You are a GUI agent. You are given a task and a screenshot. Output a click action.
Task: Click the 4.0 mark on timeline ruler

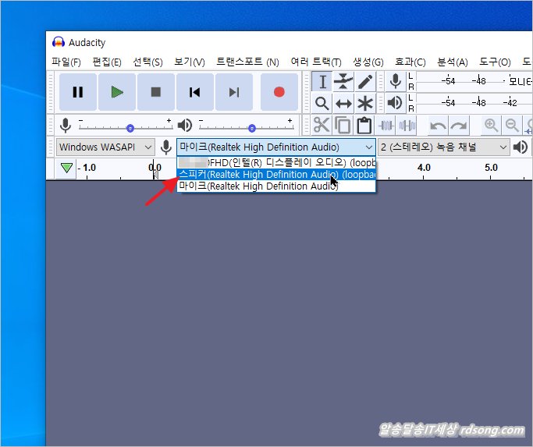[424, 168]
